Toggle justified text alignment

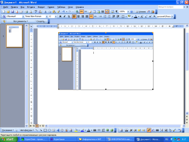[87, 16]
